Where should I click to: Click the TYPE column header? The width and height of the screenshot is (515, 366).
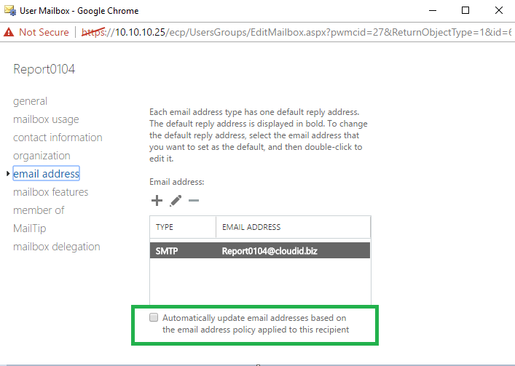click(183, 227)
